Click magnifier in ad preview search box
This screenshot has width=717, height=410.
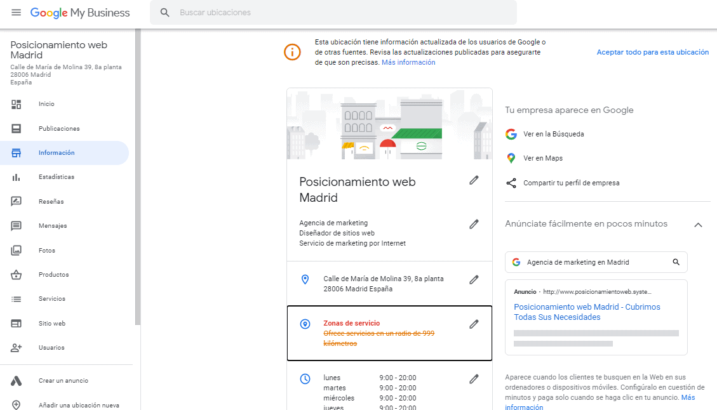[x=676, y=262]
